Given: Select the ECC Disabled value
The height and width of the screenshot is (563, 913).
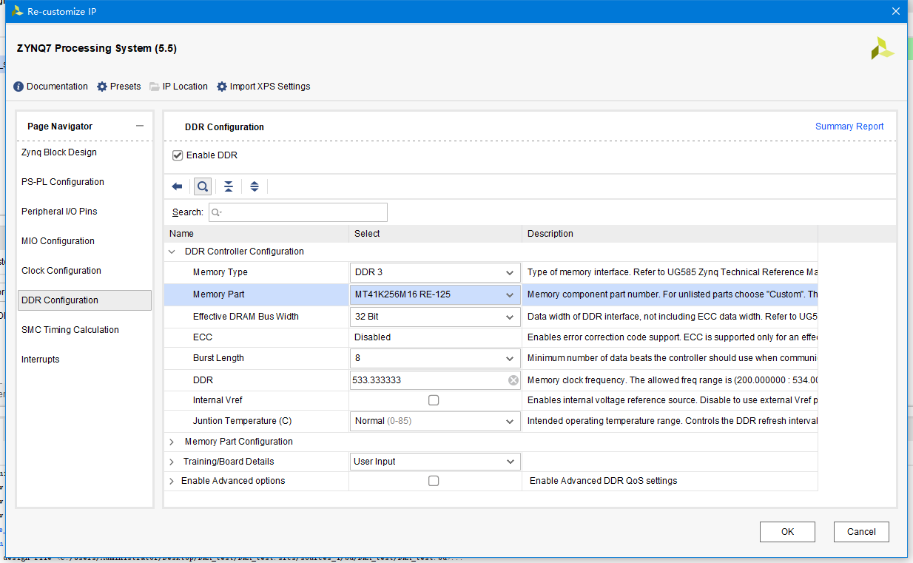Looking at the screenshot, I should pyautogui.click(x=372, y=337).
